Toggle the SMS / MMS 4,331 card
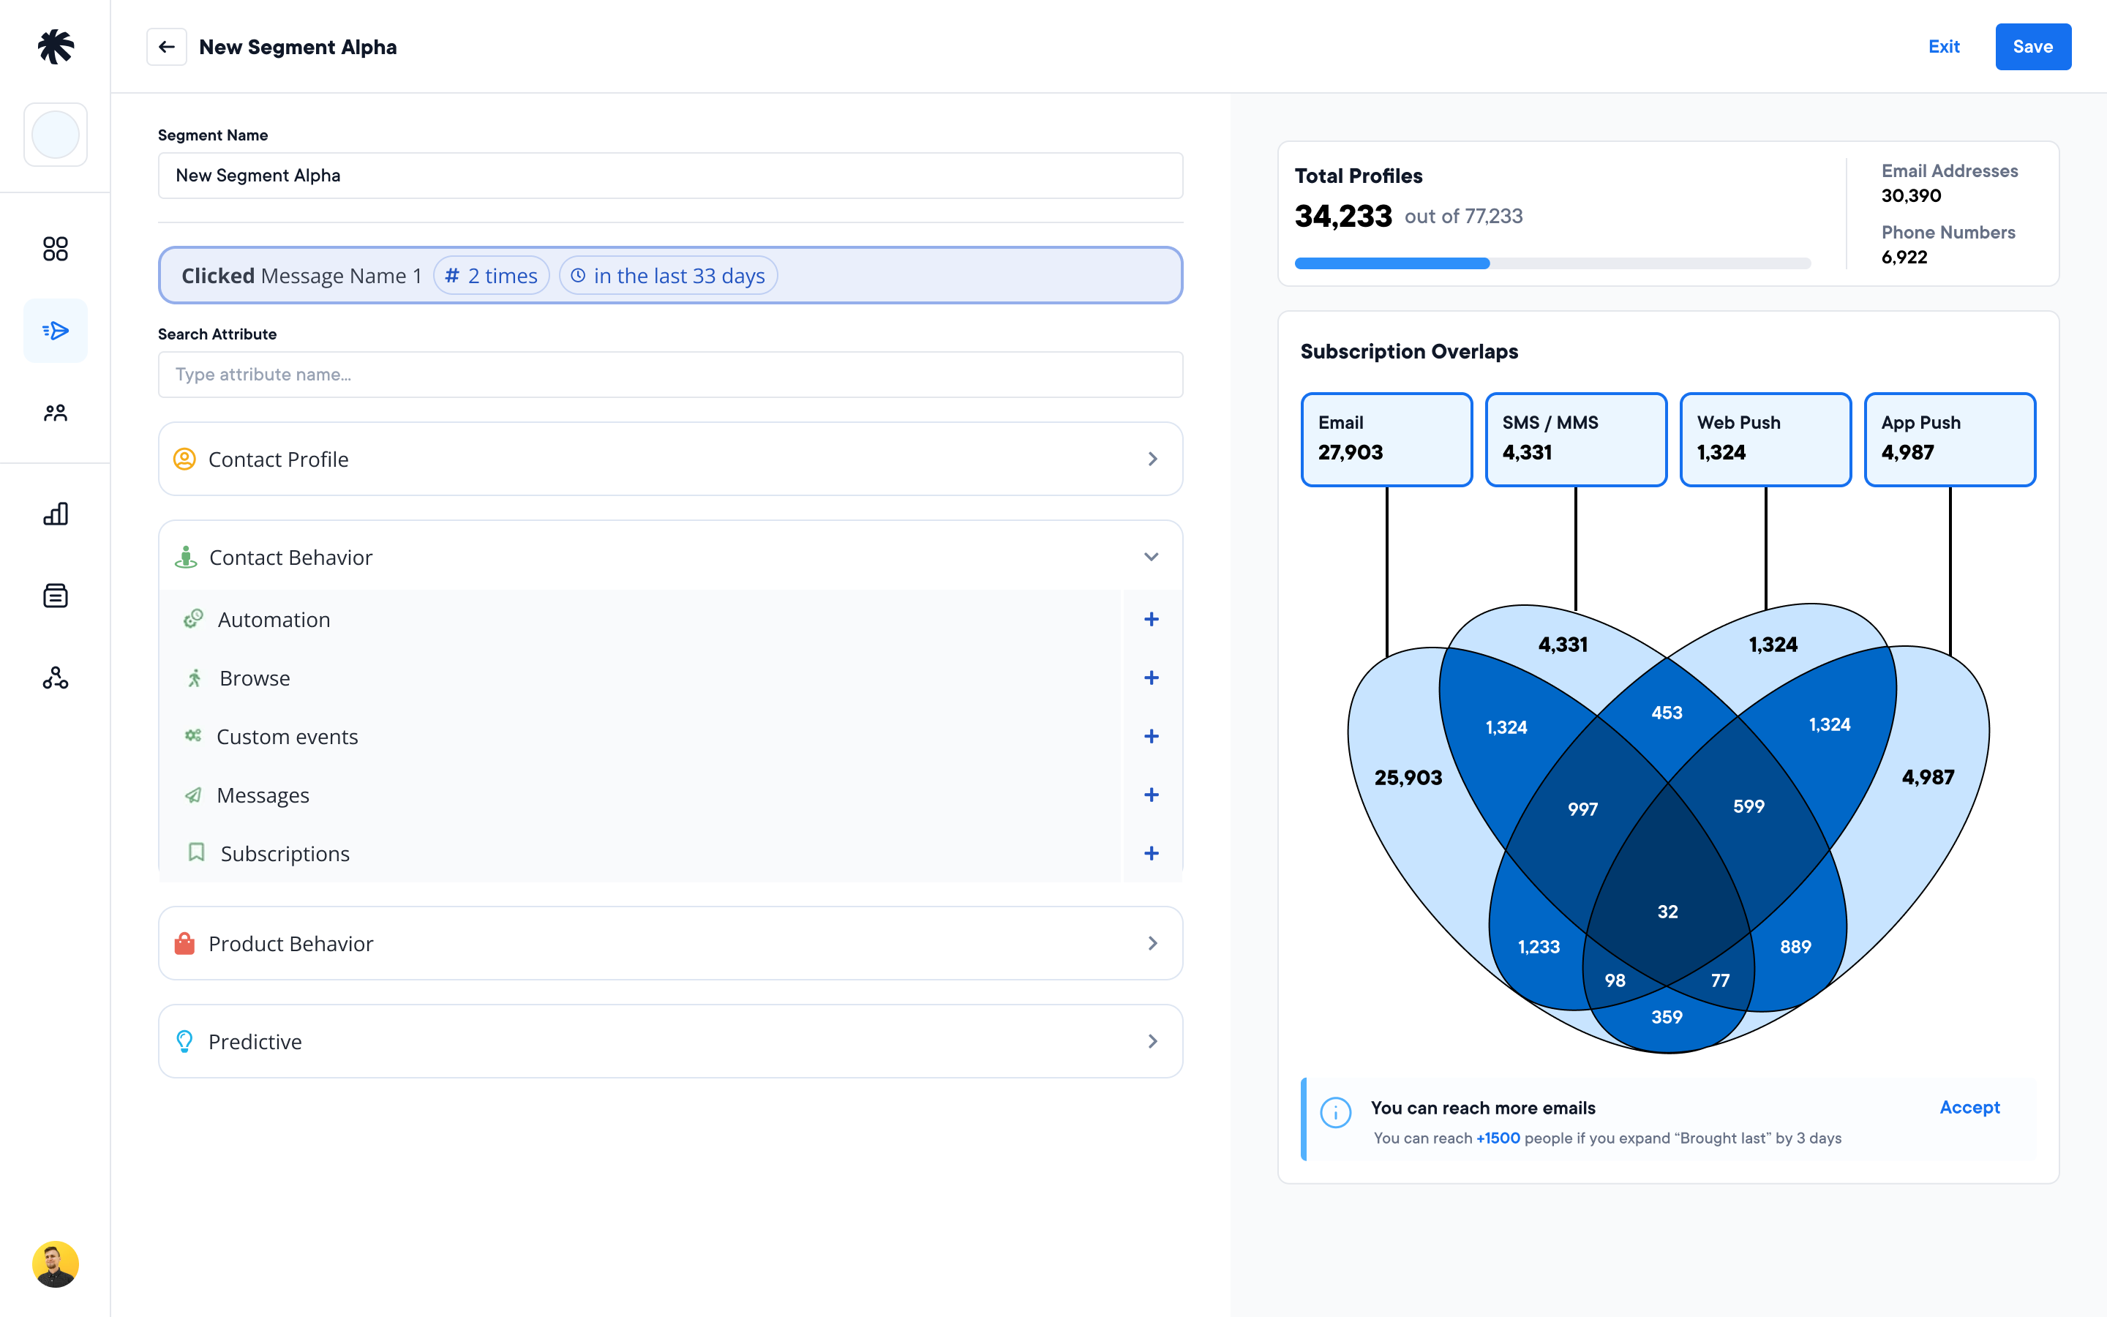2107x1317 pixels. click(1576, 439)
